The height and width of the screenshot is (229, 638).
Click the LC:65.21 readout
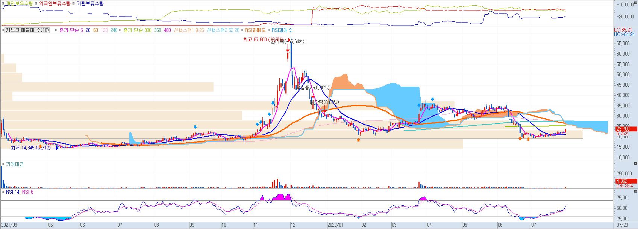623,30
